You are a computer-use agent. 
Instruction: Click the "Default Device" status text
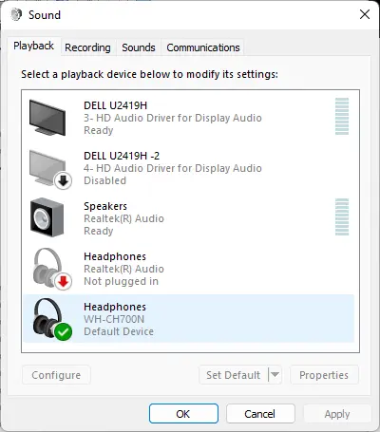click(x=119, y=331)
